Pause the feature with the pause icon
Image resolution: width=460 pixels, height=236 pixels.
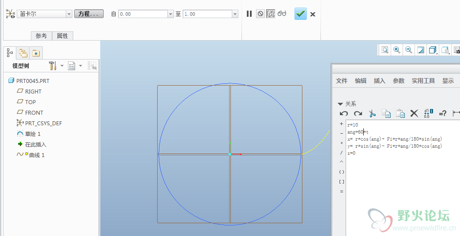point(249,14)
